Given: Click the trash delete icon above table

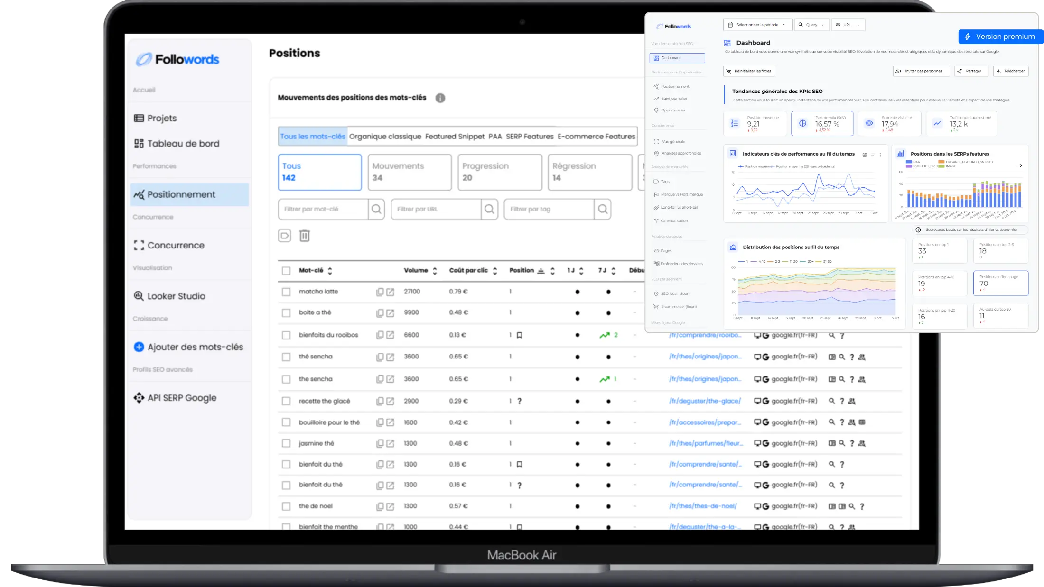Looking at the screenshot, I should coord(304,236).
